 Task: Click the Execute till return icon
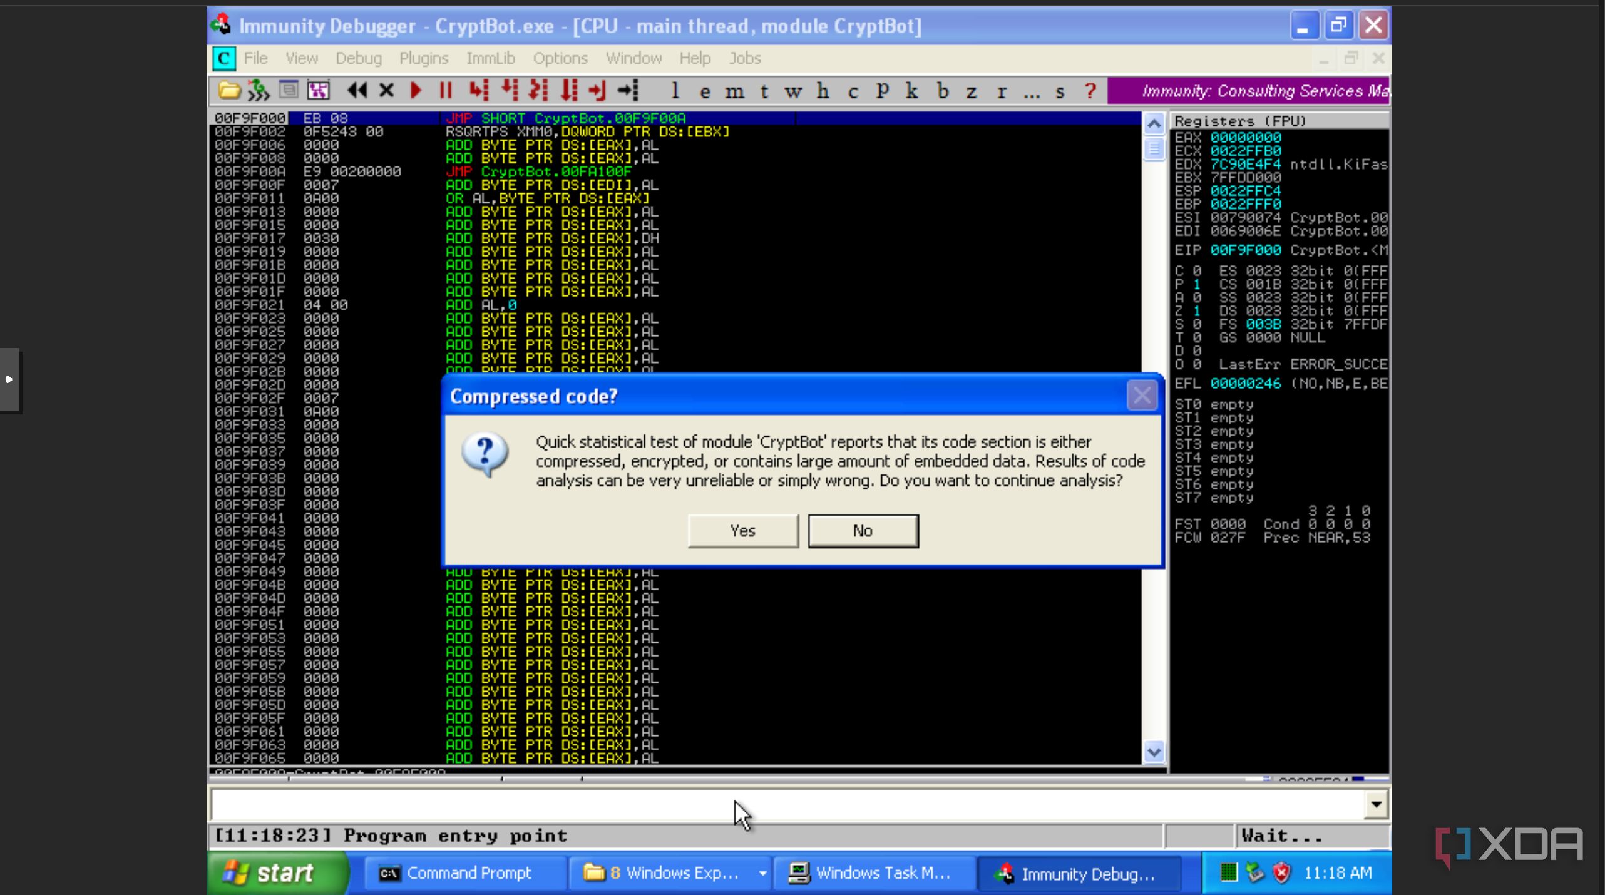pyautogui.click(x=598, y=91)
